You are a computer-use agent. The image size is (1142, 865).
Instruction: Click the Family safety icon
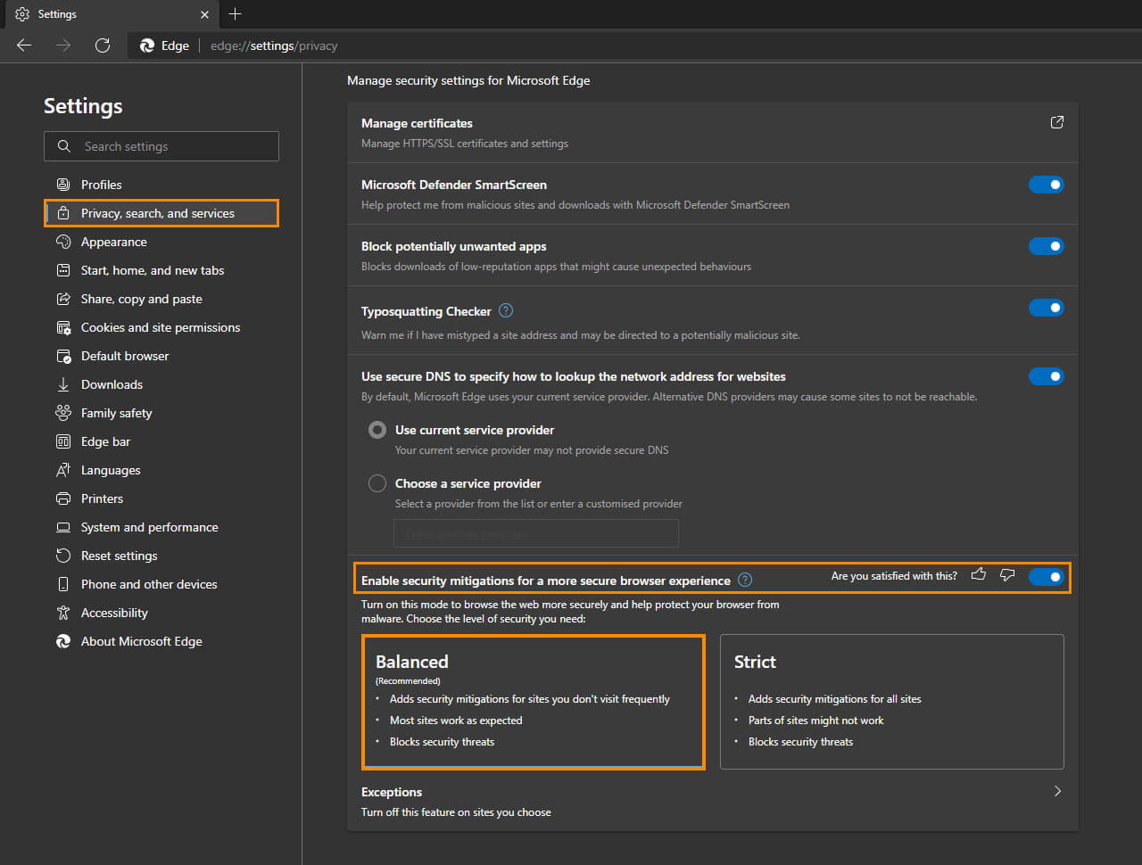click(x=63, y=413)
